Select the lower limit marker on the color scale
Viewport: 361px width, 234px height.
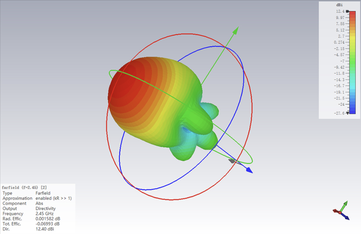click(x=347, y=113)
